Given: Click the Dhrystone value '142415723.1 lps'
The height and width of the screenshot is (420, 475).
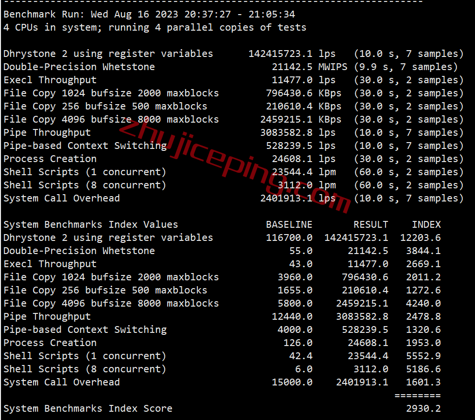Looking at the screenshot, I should tap(292, 54).
